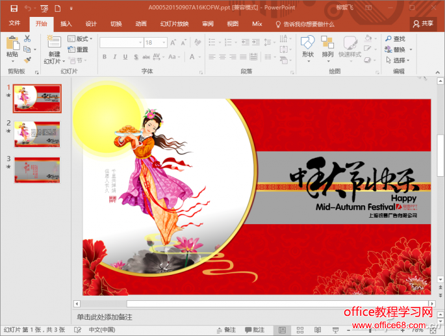
Task: Click the Reset (重置) button
Action: [78, 49]
